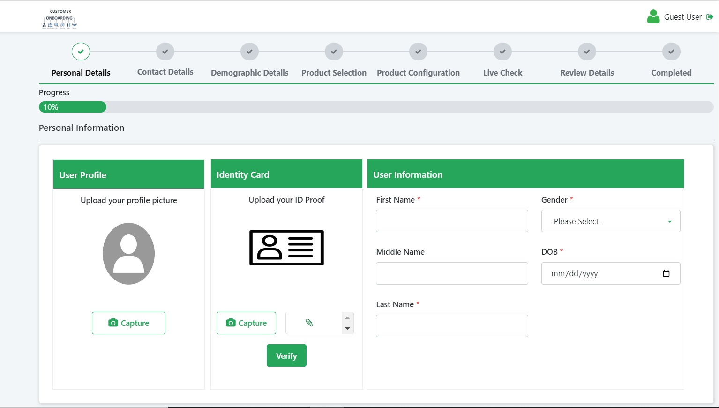Click the profile picture placeholder silhouette
This screenshot has width=719, height=408.
128,253
